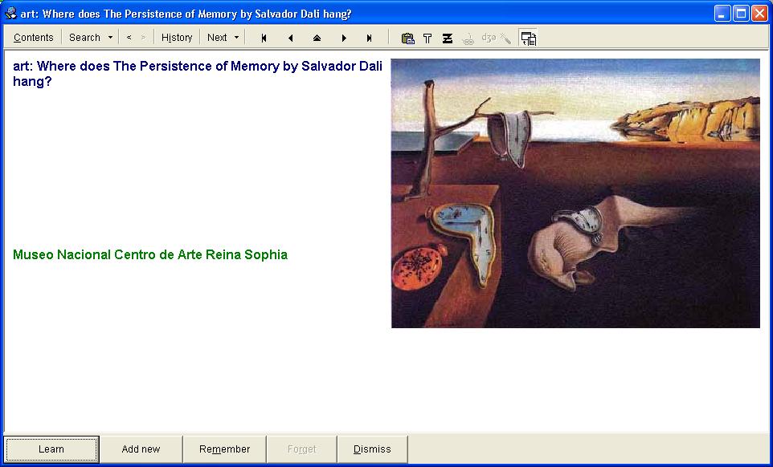Screen dimensions: 773x467
Task: Open the History list
Action: click(177, 38)
